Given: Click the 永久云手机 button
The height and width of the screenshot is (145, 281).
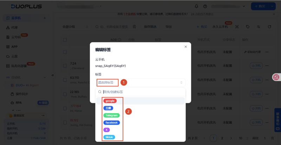Looking at the screenshot, I should pyautogui.click(x=220, y=27).
